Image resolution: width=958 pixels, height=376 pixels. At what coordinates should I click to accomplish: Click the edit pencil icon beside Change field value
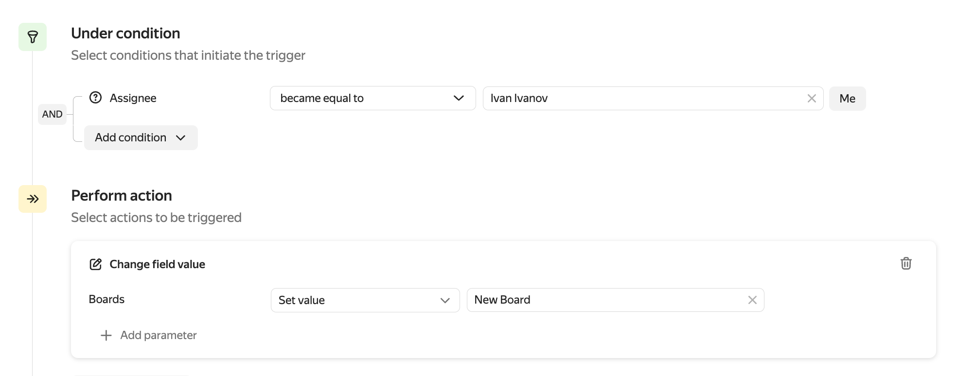point(96,264)
